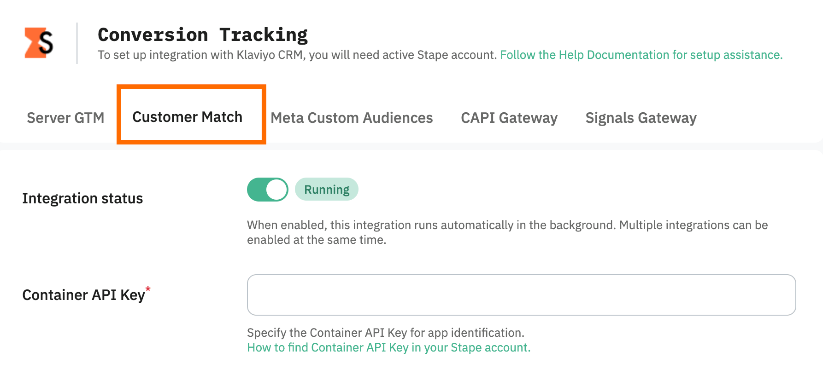Click the Integration status label
Image resolution: width=823 pixels, height=369 pixels.
82,198
